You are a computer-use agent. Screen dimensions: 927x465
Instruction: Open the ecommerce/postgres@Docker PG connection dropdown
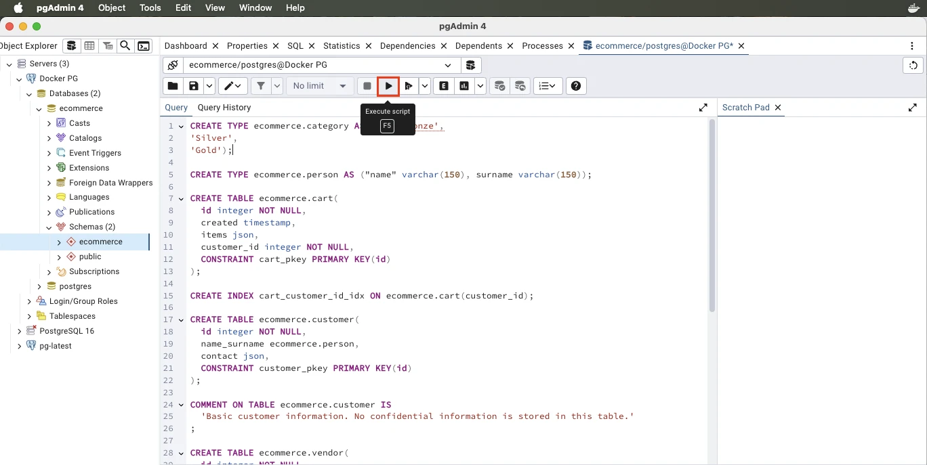tap(321, 65)
